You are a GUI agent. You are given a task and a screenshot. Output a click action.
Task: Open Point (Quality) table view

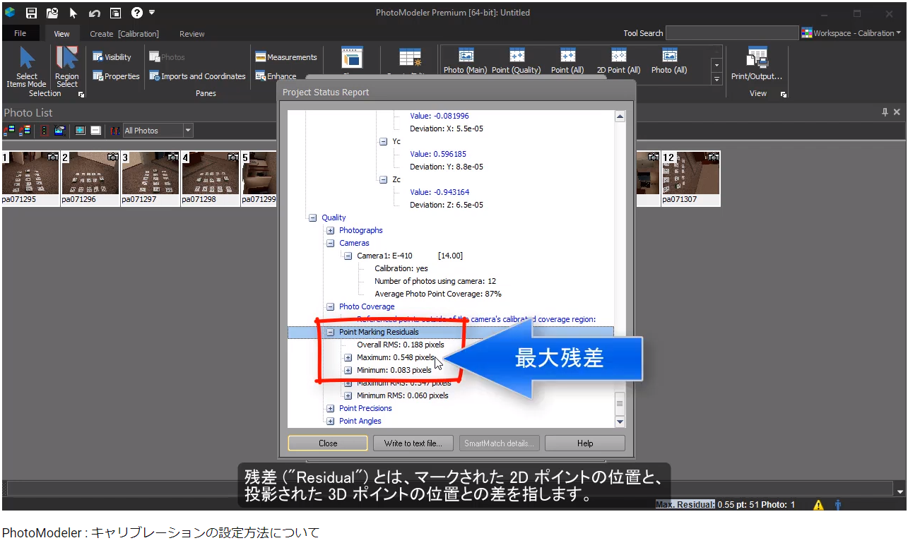pyautogui.click(x=517, y=61)
